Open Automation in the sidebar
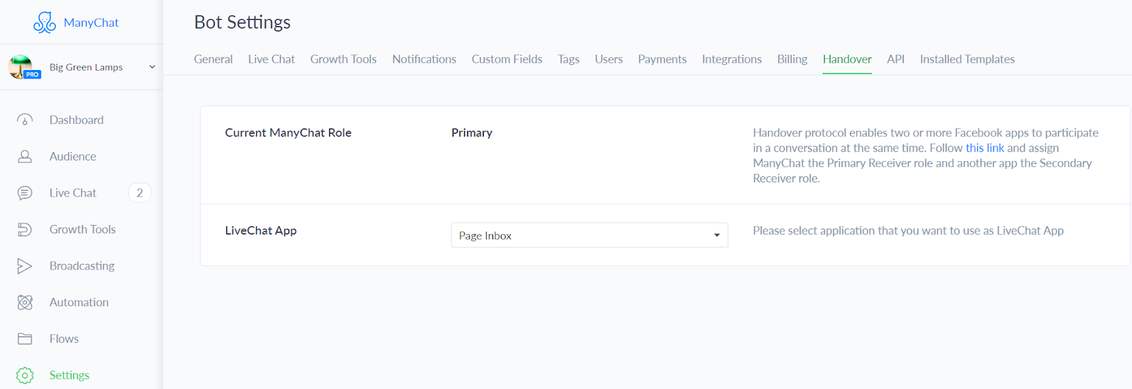The width and height of the screenshot is (1132, 389). [79, 302]
